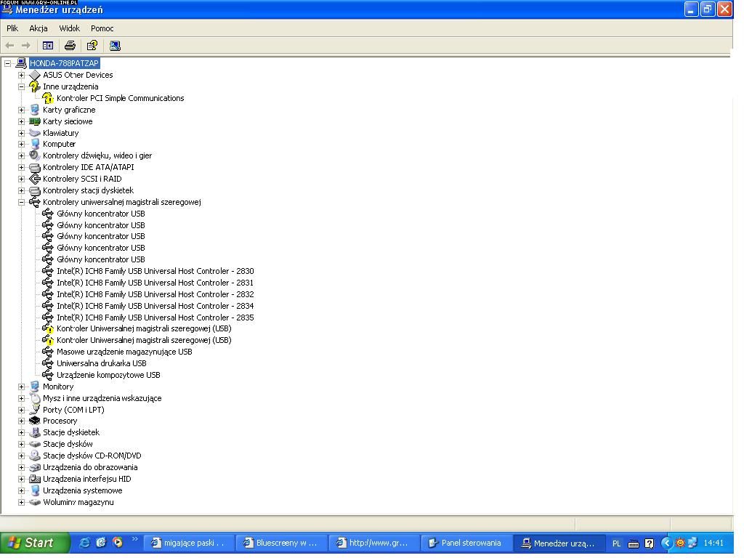Click the ASUS Other Devices diamond icon

[x=35, y=75]
